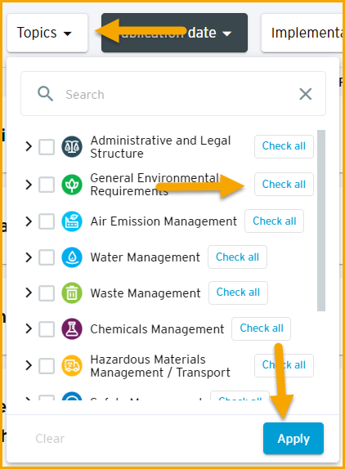
Task: Open the Topics dropdown filter
Action: tap(47, 33)
